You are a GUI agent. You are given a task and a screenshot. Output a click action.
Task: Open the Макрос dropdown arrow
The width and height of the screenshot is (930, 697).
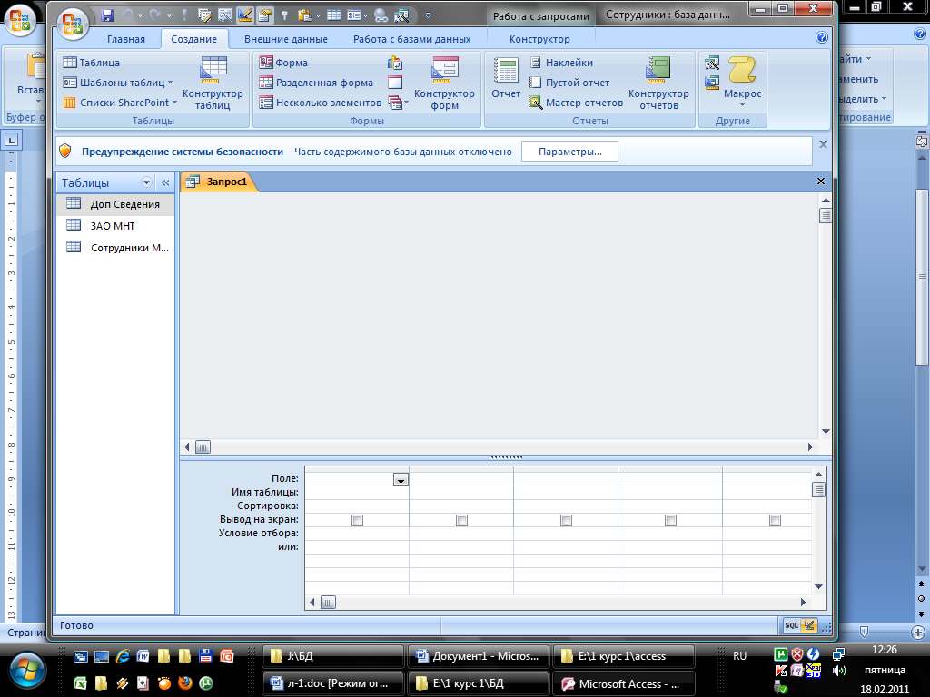(742, 105)
